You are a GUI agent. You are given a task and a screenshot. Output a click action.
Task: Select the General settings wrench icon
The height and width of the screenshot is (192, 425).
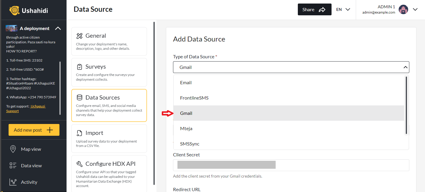coord(79,35)
